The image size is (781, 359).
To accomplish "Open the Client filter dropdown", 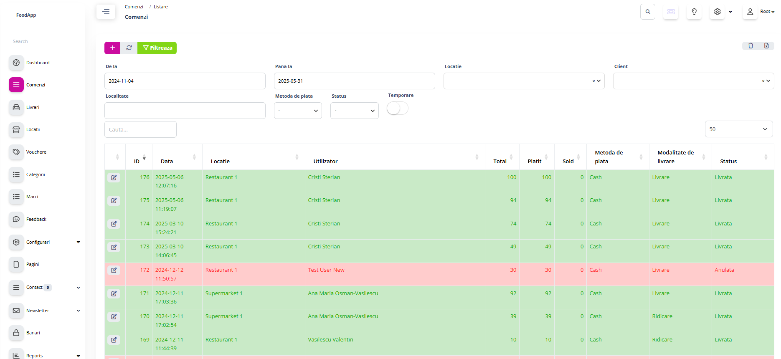I will 693,81.
